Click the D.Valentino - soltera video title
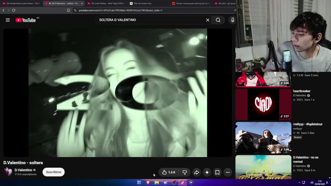The width and height of the screenshot is (331, 186). [x=23, y=163]
